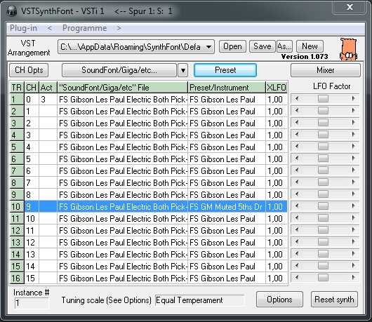Go to next programme with > arrow
Viewport: 372px width, 322px height.
point(119,28)
